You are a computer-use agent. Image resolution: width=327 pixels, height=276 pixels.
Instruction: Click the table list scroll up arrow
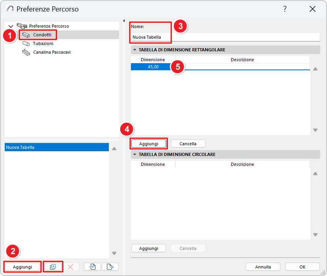pyautogui.click(x=114, y=149)
